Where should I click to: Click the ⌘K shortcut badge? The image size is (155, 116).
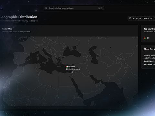coord(100,8)
